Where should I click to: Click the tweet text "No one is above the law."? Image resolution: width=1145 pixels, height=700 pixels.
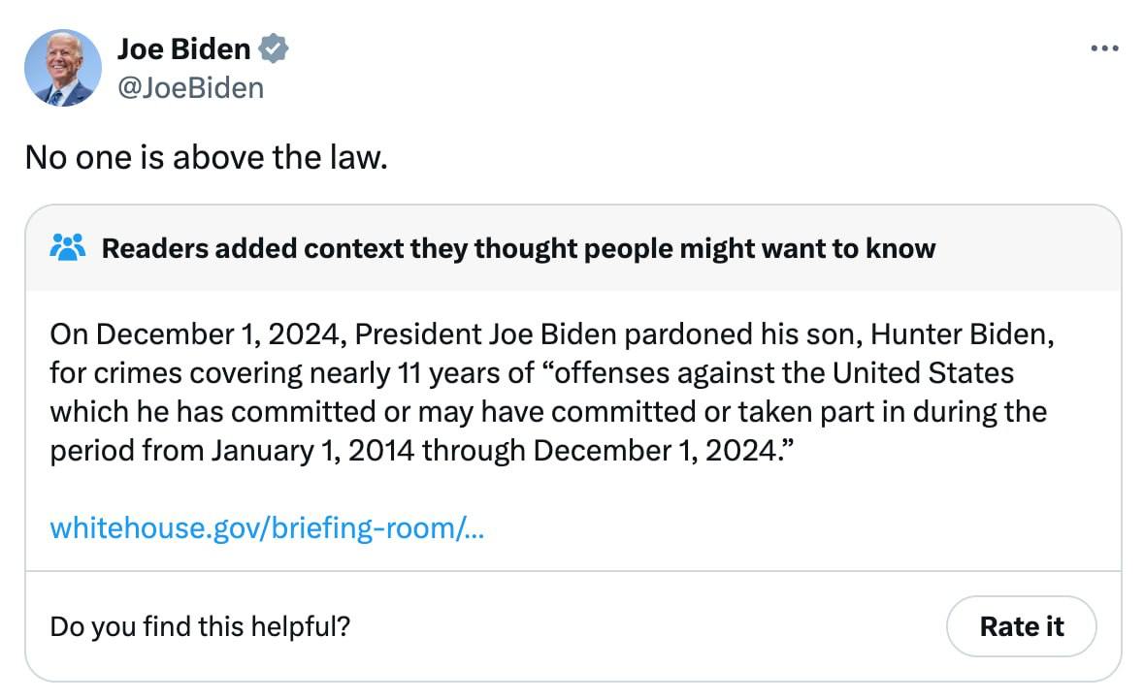pyautogui.click(x=206, y=156)
